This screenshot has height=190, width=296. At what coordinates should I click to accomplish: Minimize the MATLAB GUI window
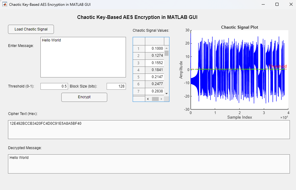[263, 4]
